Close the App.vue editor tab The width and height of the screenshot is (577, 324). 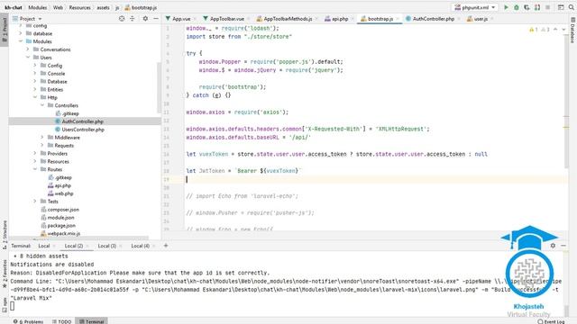coord(195,19)
